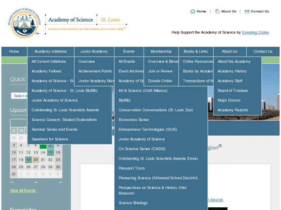Viewport: 281px width, 210px height.
Task: Open the Junior Academy menu
Action: 94,52
